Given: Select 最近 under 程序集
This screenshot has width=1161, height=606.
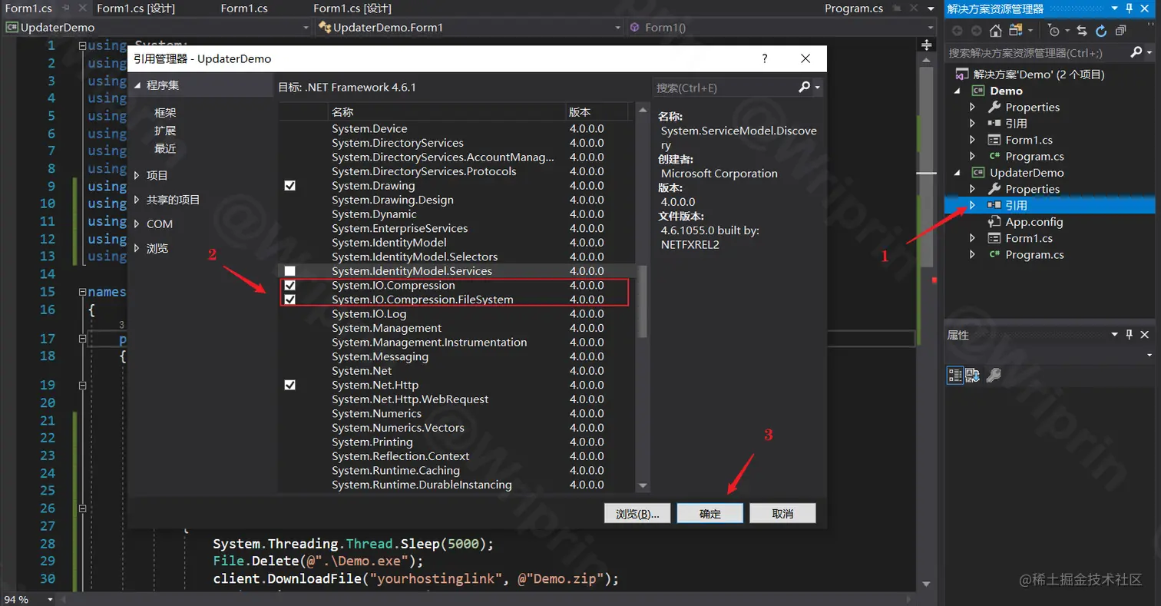Looking at the screenshot, I should (165, 149).
